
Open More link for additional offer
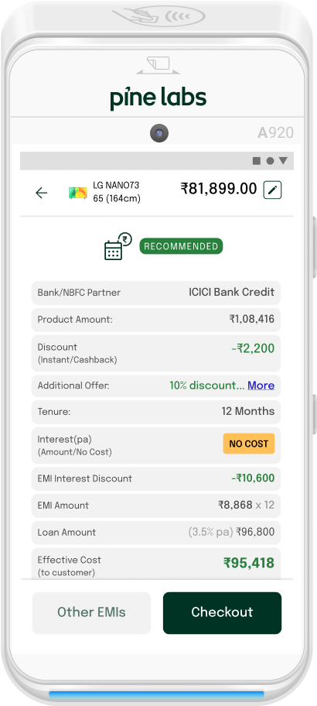tap(261, 386)
